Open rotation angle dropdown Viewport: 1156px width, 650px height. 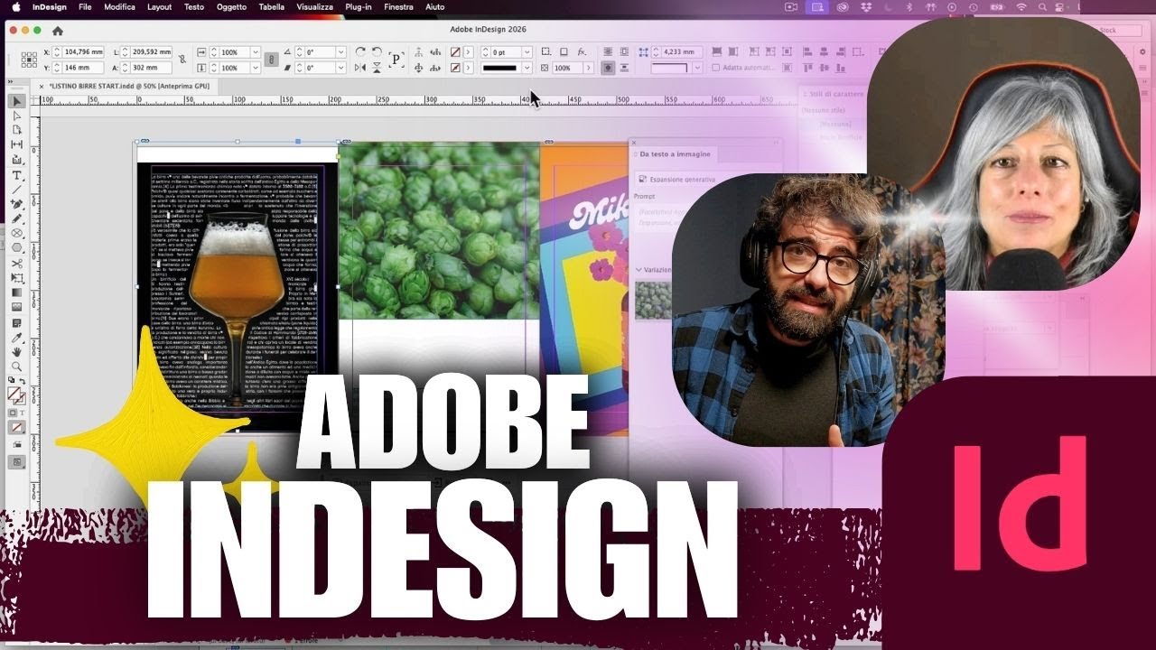coord(340,52)
